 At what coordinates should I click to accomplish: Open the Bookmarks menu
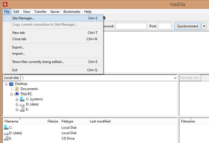click(72, 12)
